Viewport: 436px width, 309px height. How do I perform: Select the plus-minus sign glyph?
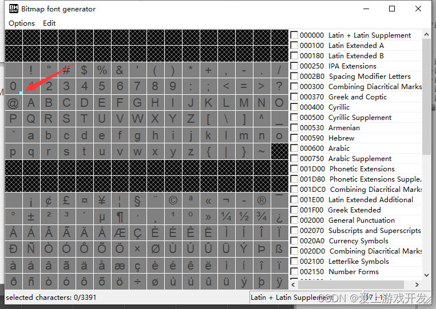(x=31, y=216)
